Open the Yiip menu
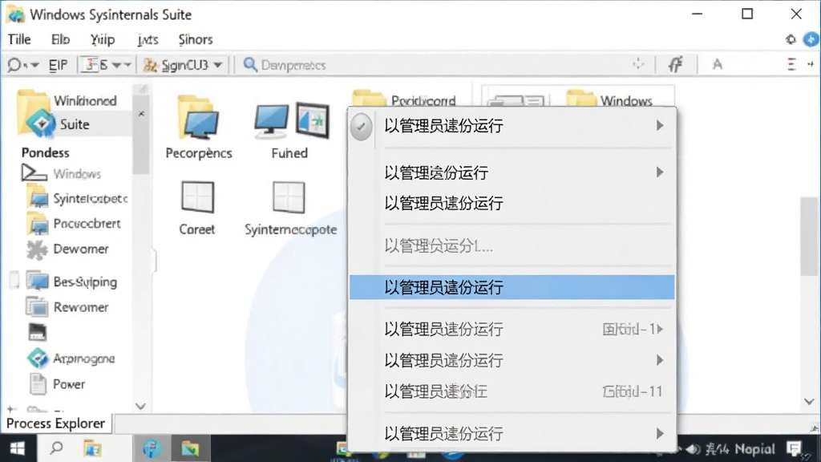Image resolution: width=821 pixels, height=462 pixels. tap(102, 40)
